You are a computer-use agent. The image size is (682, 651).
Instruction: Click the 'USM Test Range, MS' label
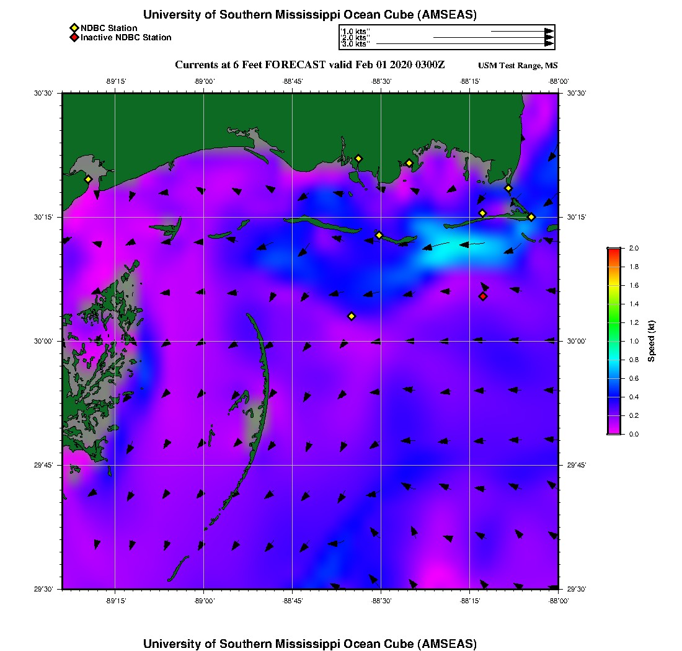coord(518,66)
